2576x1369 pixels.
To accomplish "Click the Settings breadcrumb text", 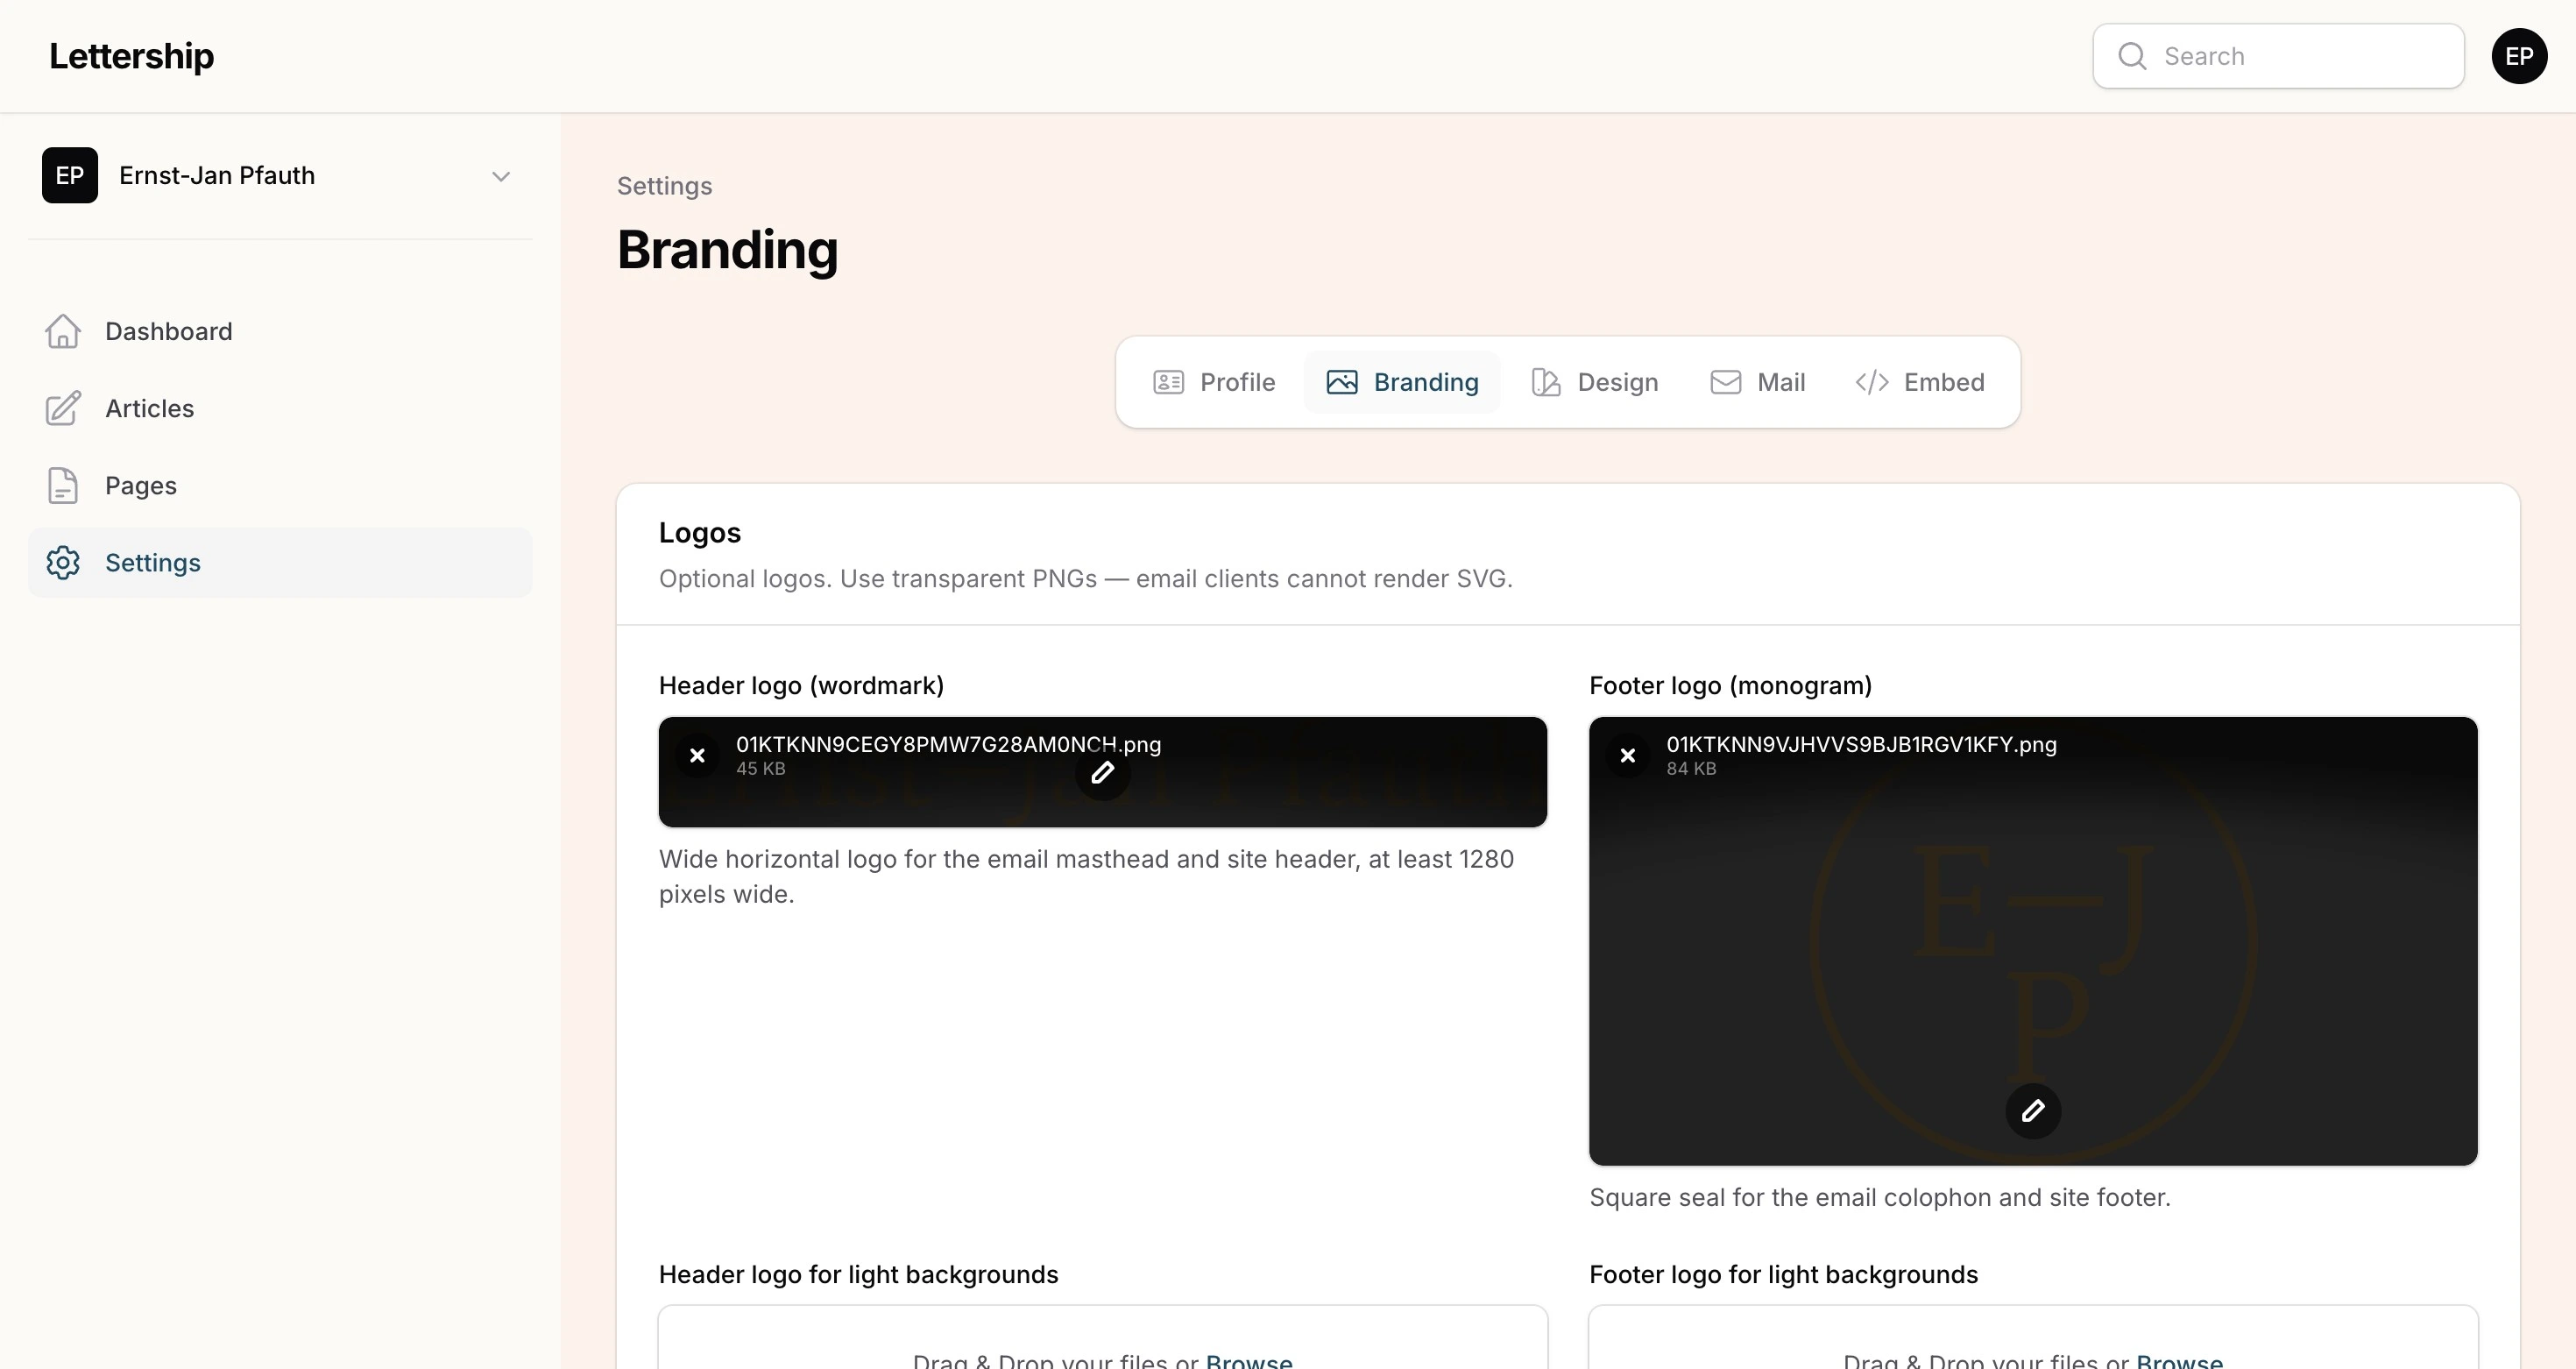I will tap(664, 186).
